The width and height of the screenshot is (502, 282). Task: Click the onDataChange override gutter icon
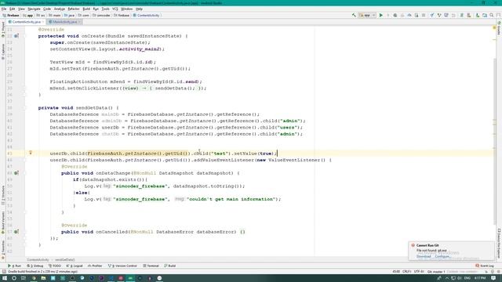(16, 173)
